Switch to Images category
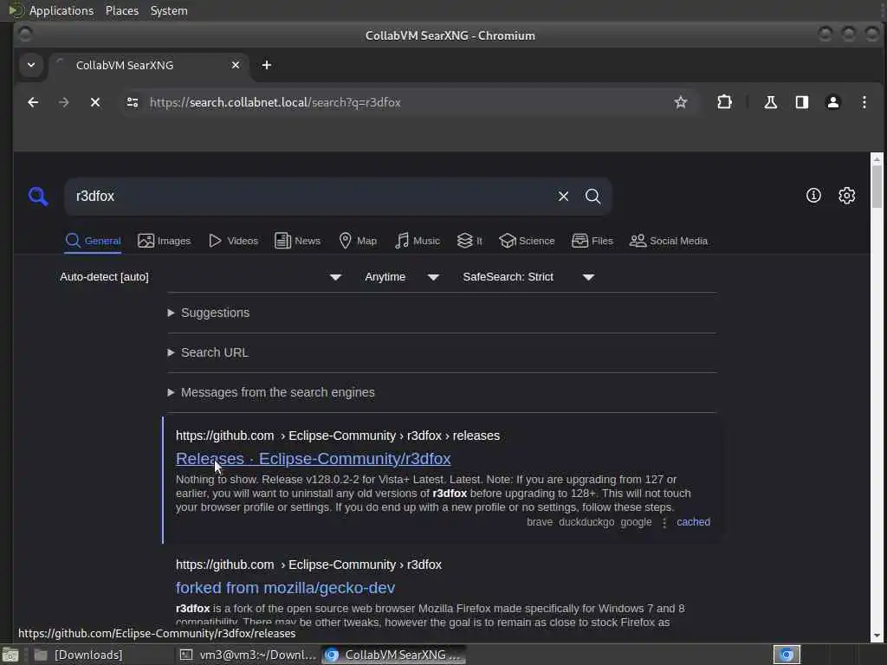Image resolution: width=887 pixels, height=665 pixels. point(164,241)
